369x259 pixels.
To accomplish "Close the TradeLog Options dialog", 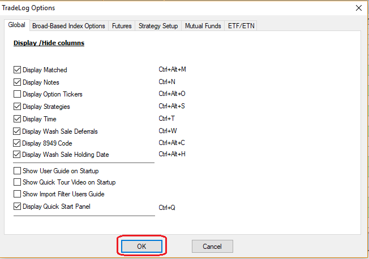I will [359, 8].
